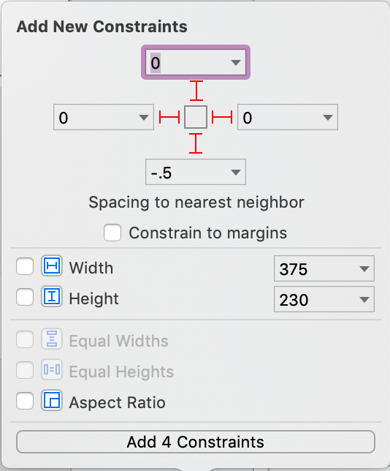Toggle the left red spacing strut
Image resolution: width=390 pixels, height=471 pixels.
click(169, 117)
